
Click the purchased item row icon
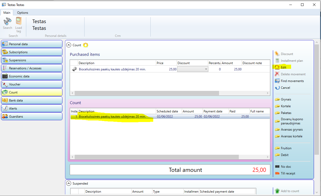[74, 69]
